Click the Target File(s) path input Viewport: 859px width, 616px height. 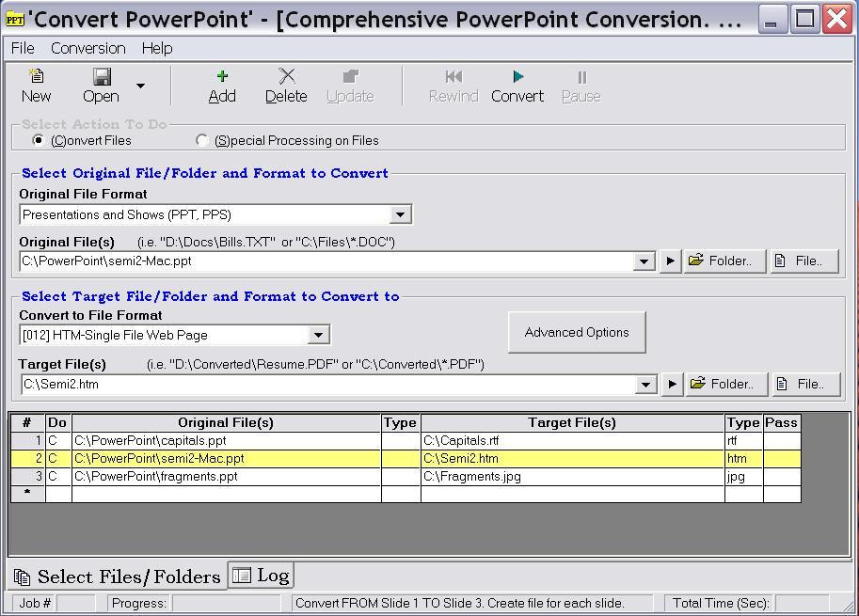pos(328,385)
